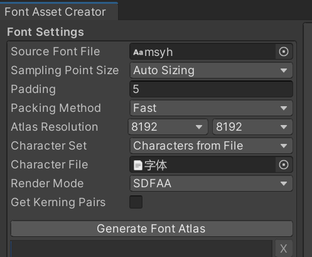This screenshot has width=312, height=257.
Task: Click the Render Mode label
Action: (x=47, y=183)
